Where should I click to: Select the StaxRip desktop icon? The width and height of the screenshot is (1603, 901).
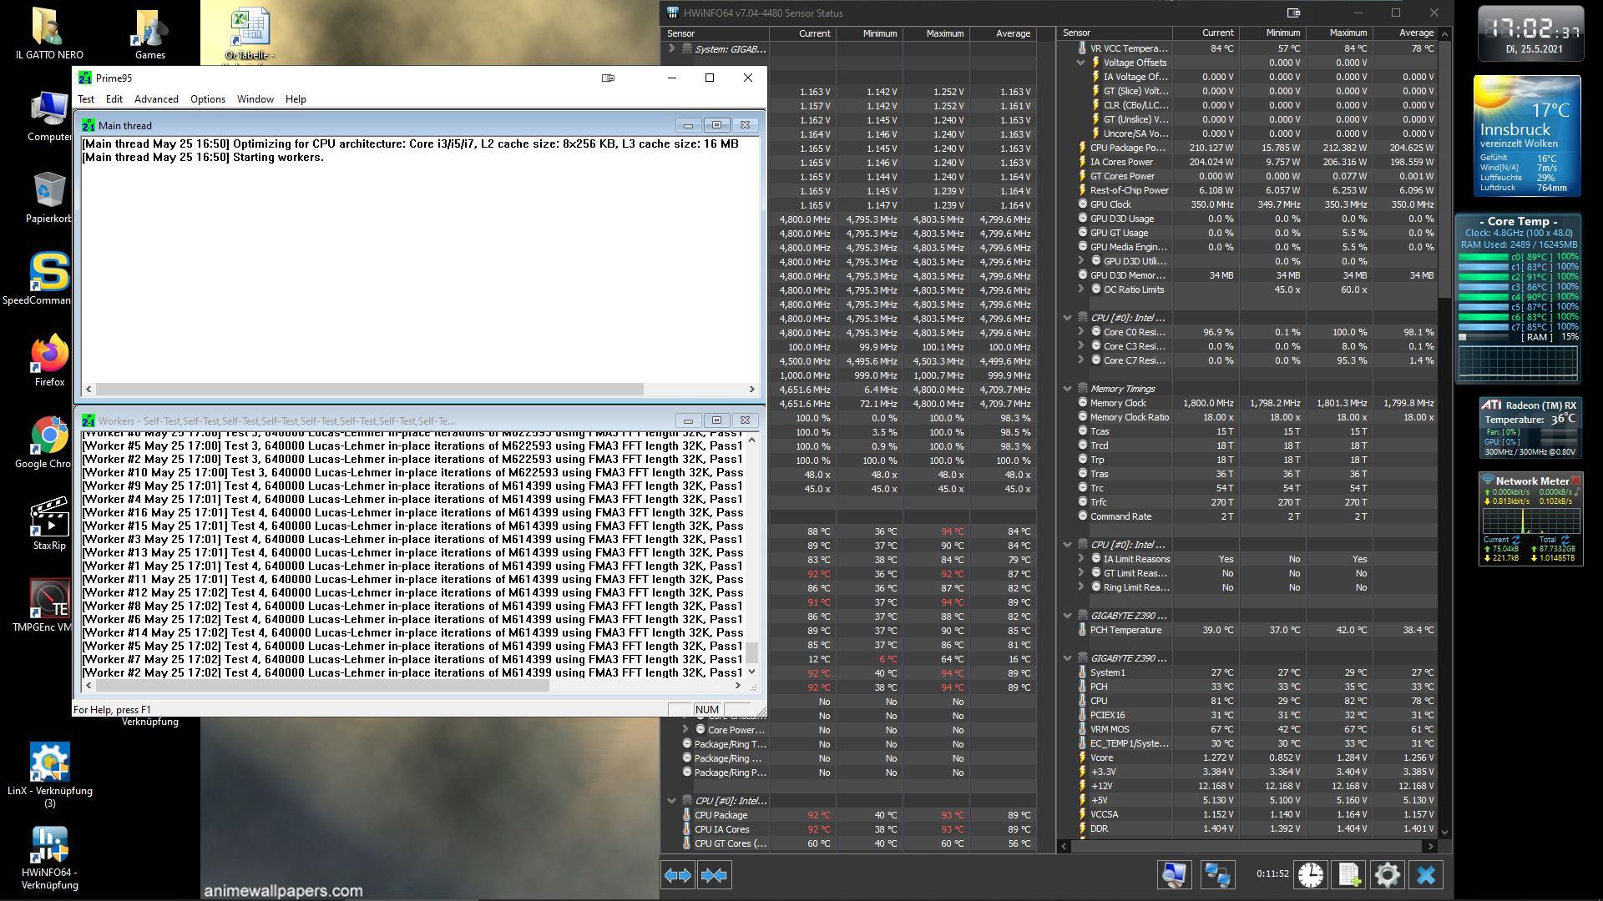click(49, 524)
